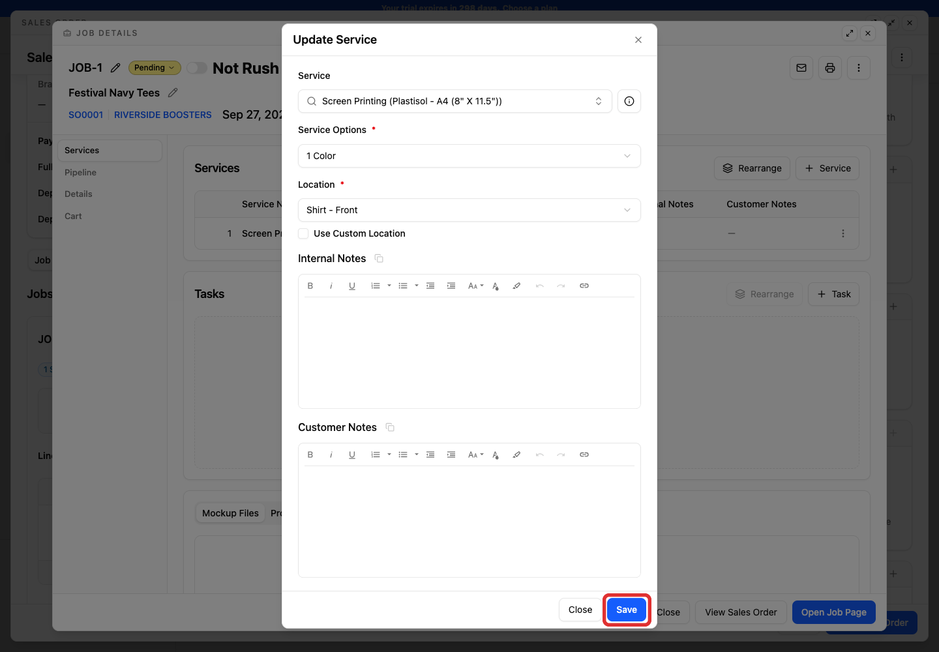Copy Internal Notes using copy icon

[379, 259]
